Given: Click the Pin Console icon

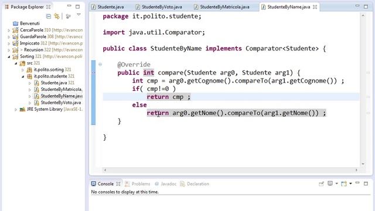Looking at the screenshot, I should coord(321,183).
